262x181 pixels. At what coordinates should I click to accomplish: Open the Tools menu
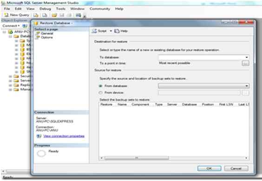pyautogui.click(x=61, y=9)
